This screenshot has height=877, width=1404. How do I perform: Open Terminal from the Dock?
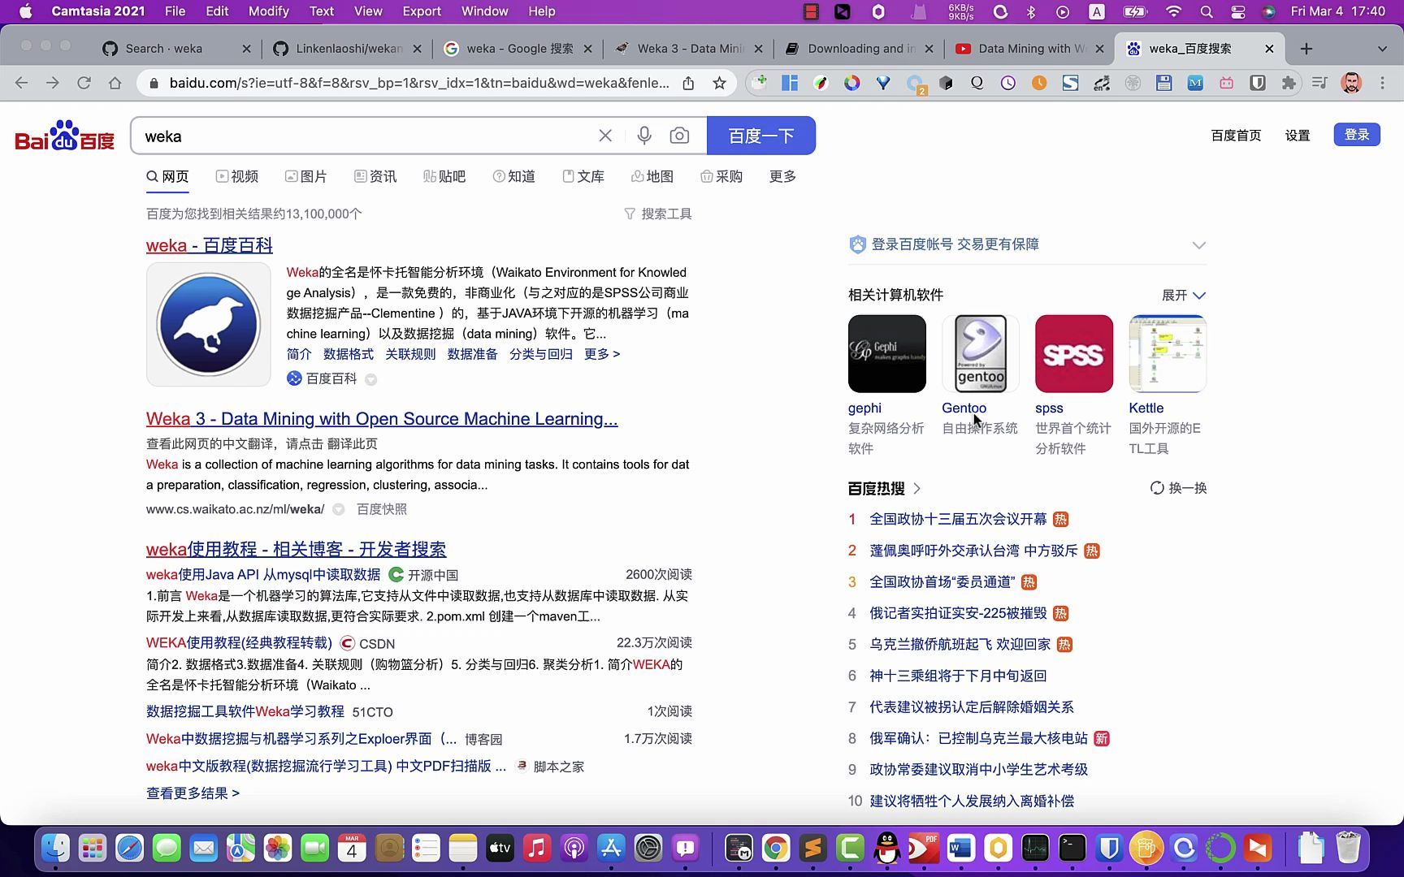tap(1072, 849)
